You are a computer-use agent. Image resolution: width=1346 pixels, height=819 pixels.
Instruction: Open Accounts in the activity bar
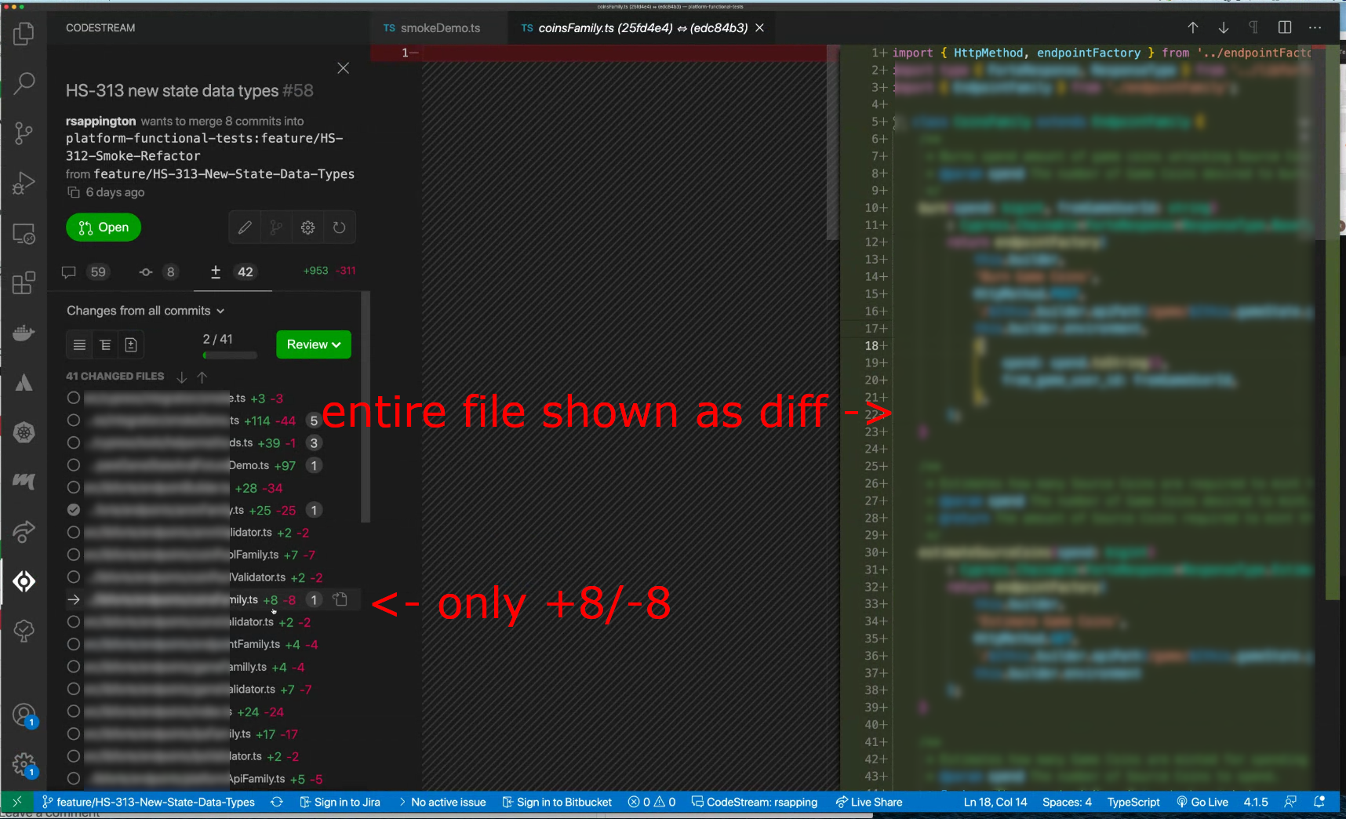click(24, 715)
